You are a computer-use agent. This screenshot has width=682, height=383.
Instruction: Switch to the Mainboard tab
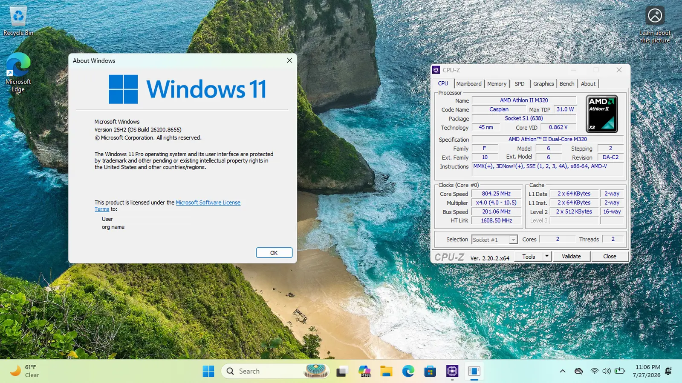(x=469, y=84)
